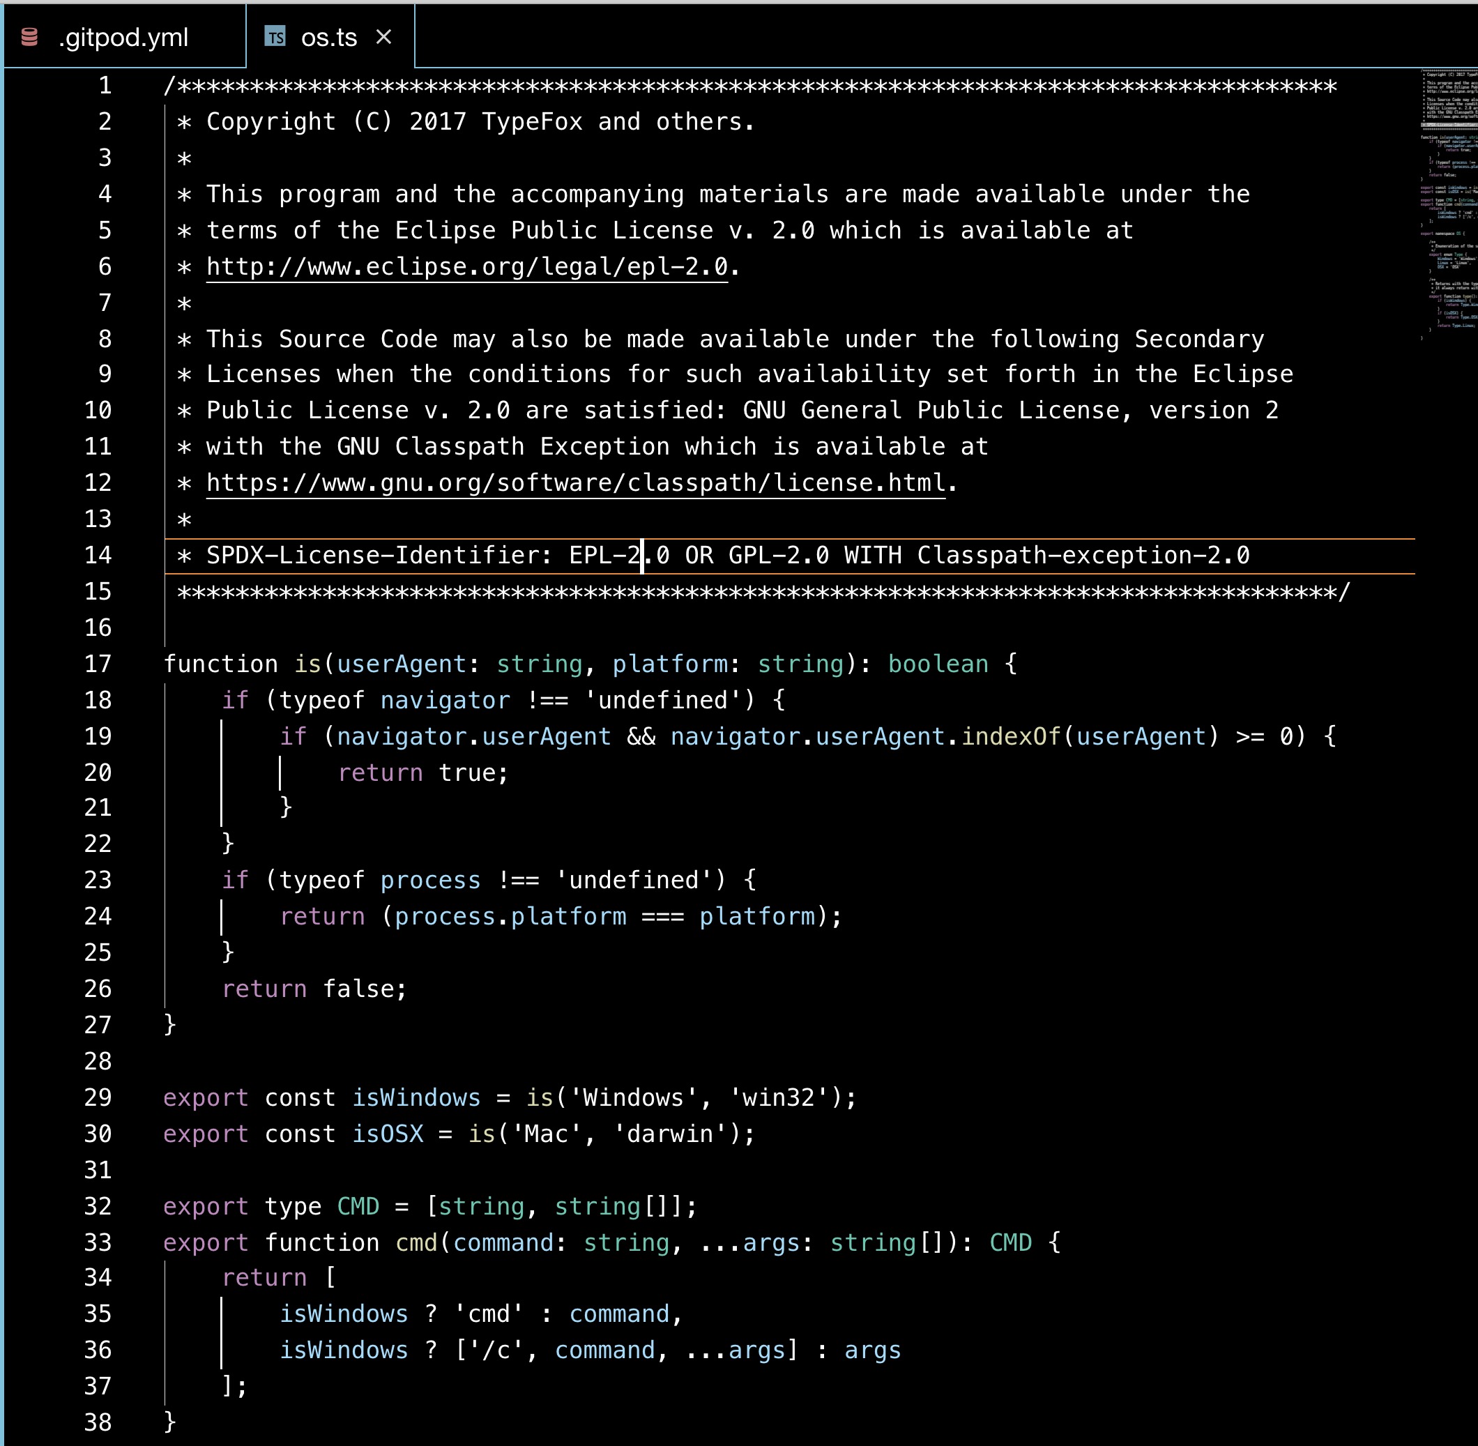Click the return false statement
This screenshot has height=1446, width=1478.
tap(312, 988)
